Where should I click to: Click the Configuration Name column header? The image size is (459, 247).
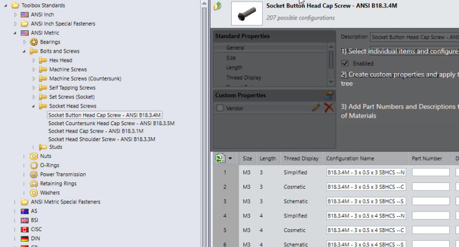pos(365,158)
